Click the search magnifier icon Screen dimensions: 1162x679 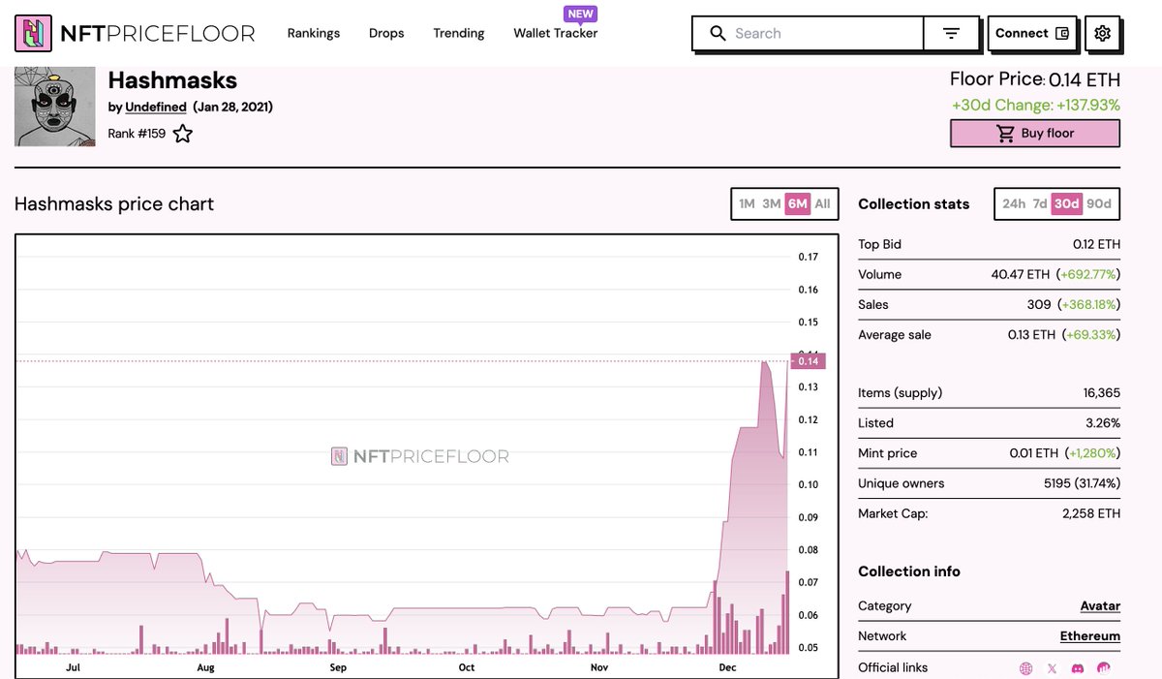[x=718, y=33]
